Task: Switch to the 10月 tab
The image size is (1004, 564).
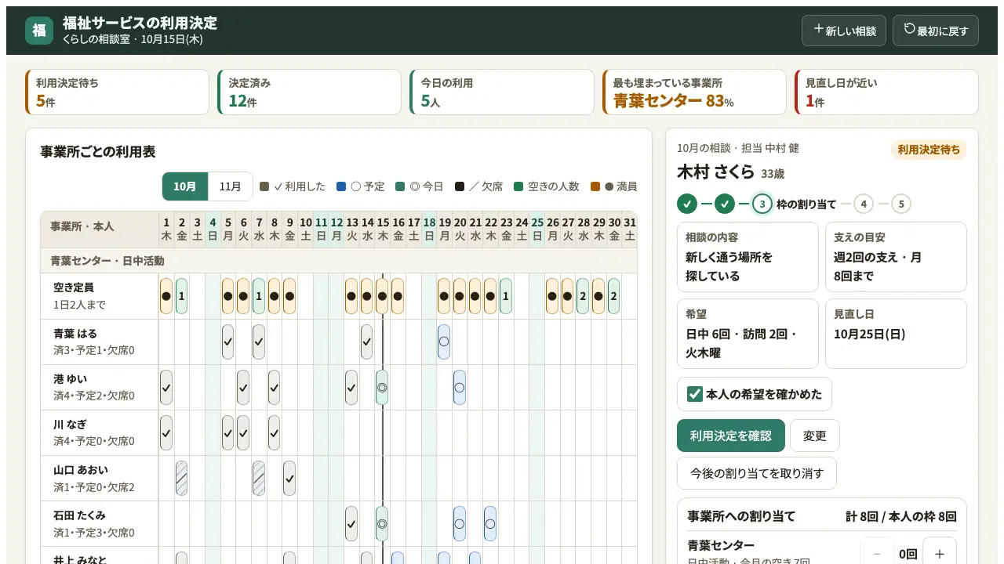Action: [185, 186]
